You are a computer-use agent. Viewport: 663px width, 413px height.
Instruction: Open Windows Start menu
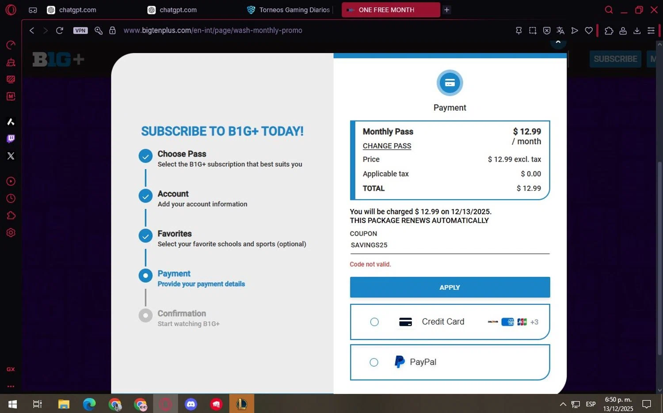[12, 404]
